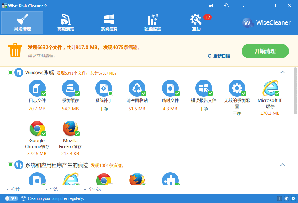The height and width of the screenshot is (203, 298).
Task: Toggle the scheduled cleanup OFF switch
Action: click(12, 198)
